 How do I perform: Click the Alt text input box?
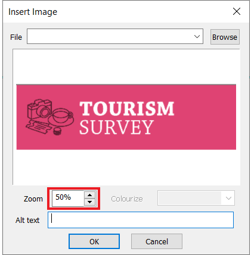tap(141, 220)
